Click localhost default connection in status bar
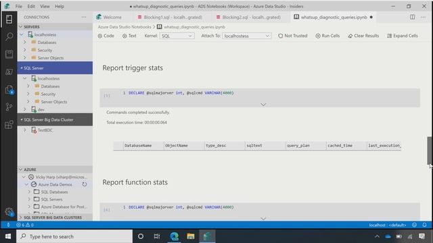The width and height of the screenshot is (433, 243). click(x=388, y=225)
